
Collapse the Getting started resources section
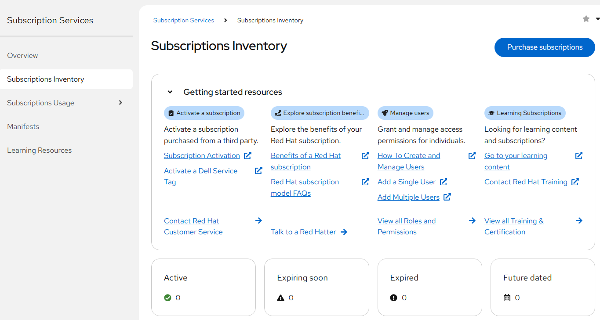[170, 92]
